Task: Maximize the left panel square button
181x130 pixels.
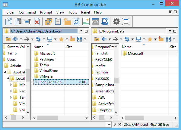Action: tap(86, 31)
